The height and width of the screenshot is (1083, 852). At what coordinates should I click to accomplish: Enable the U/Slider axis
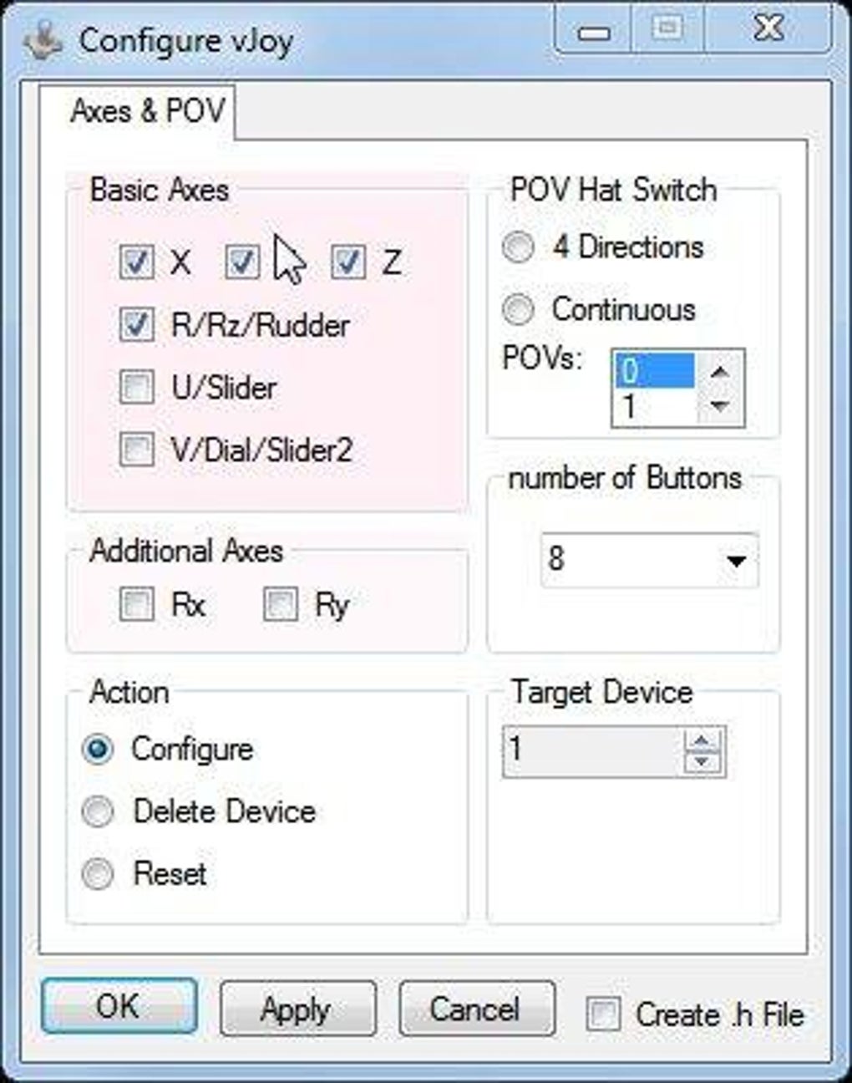(137, 388)
